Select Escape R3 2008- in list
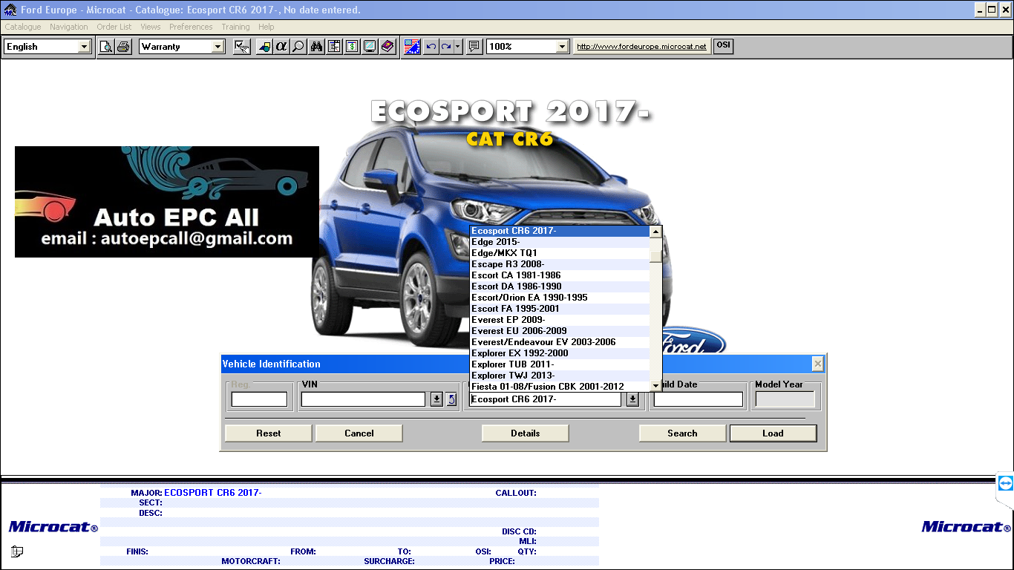The width and height of the screenshot is (1014, 570). pyautogui.click(x=560, y=264)
